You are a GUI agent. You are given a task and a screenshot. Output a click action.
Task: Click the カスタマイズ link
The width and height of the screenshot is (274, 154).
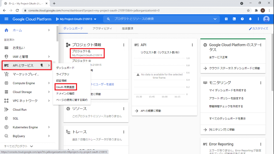pyautogui.click(x=258, y=28)
